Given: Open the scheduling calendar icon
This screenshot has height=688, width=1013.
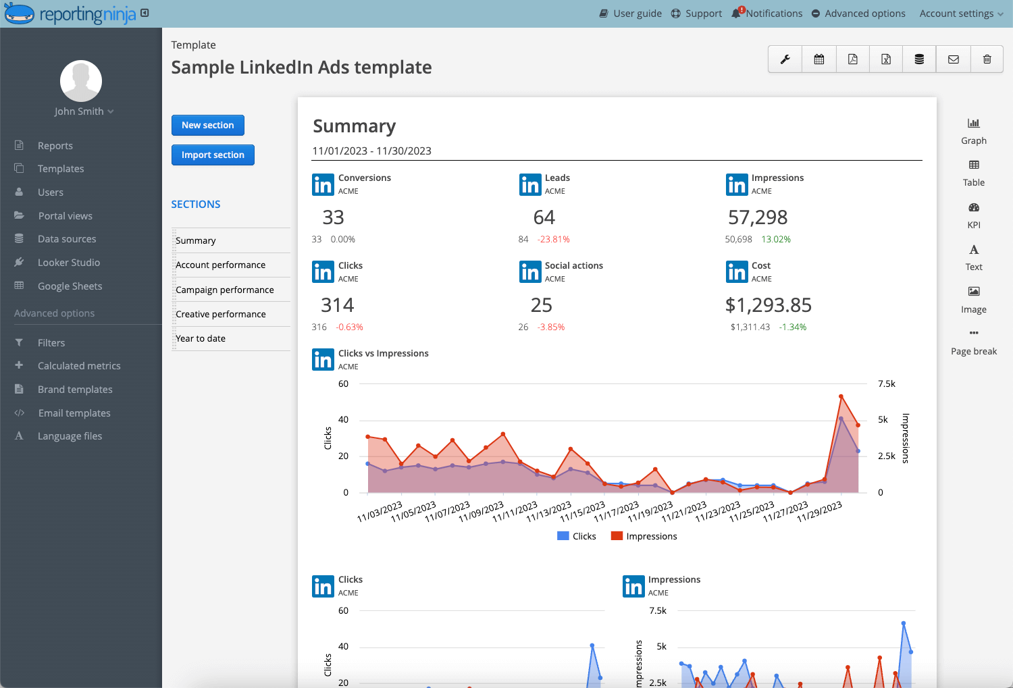Looking at the screenshot, I should 818,59.
